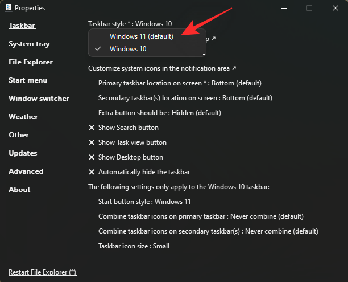348x282 pixels.
Task: Open the Updates section
Action: [x=23, y=153]
